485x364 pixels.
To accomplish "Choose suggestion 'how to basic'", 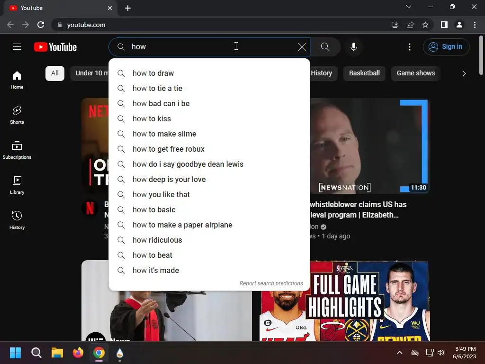I will point(209,210).
